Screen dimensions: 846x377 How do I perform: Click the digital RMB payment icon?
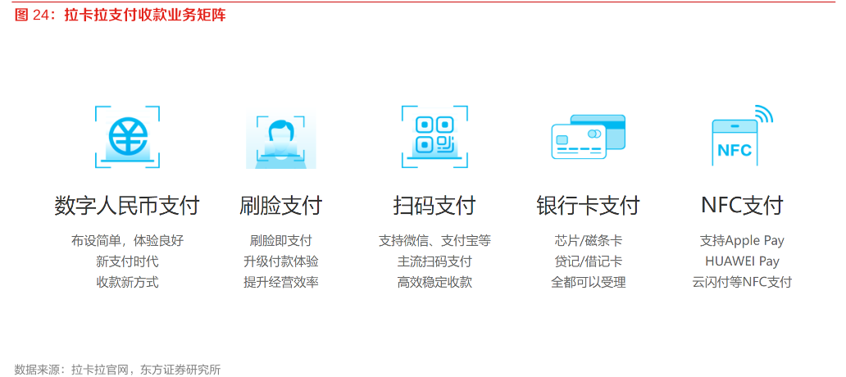(127, 136)
